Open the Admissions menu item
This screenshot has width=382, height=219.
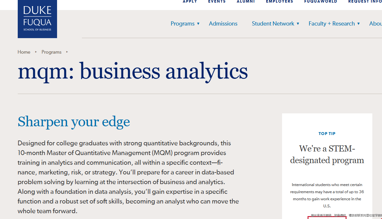click(223, 24)
